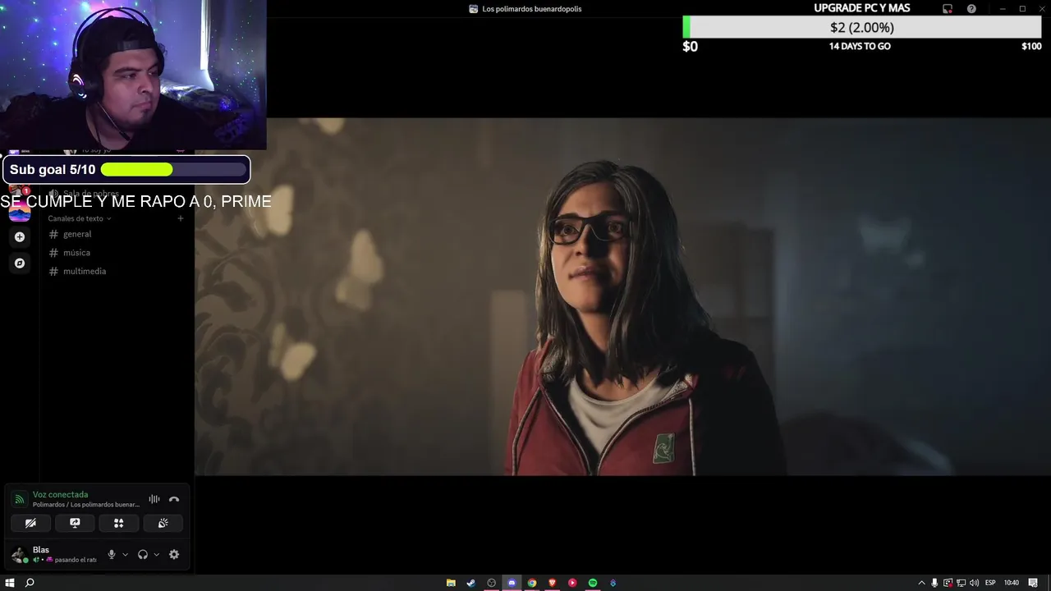Switch to Discord in the taskbar
The image size is (1051, 591).
[512, 583]
